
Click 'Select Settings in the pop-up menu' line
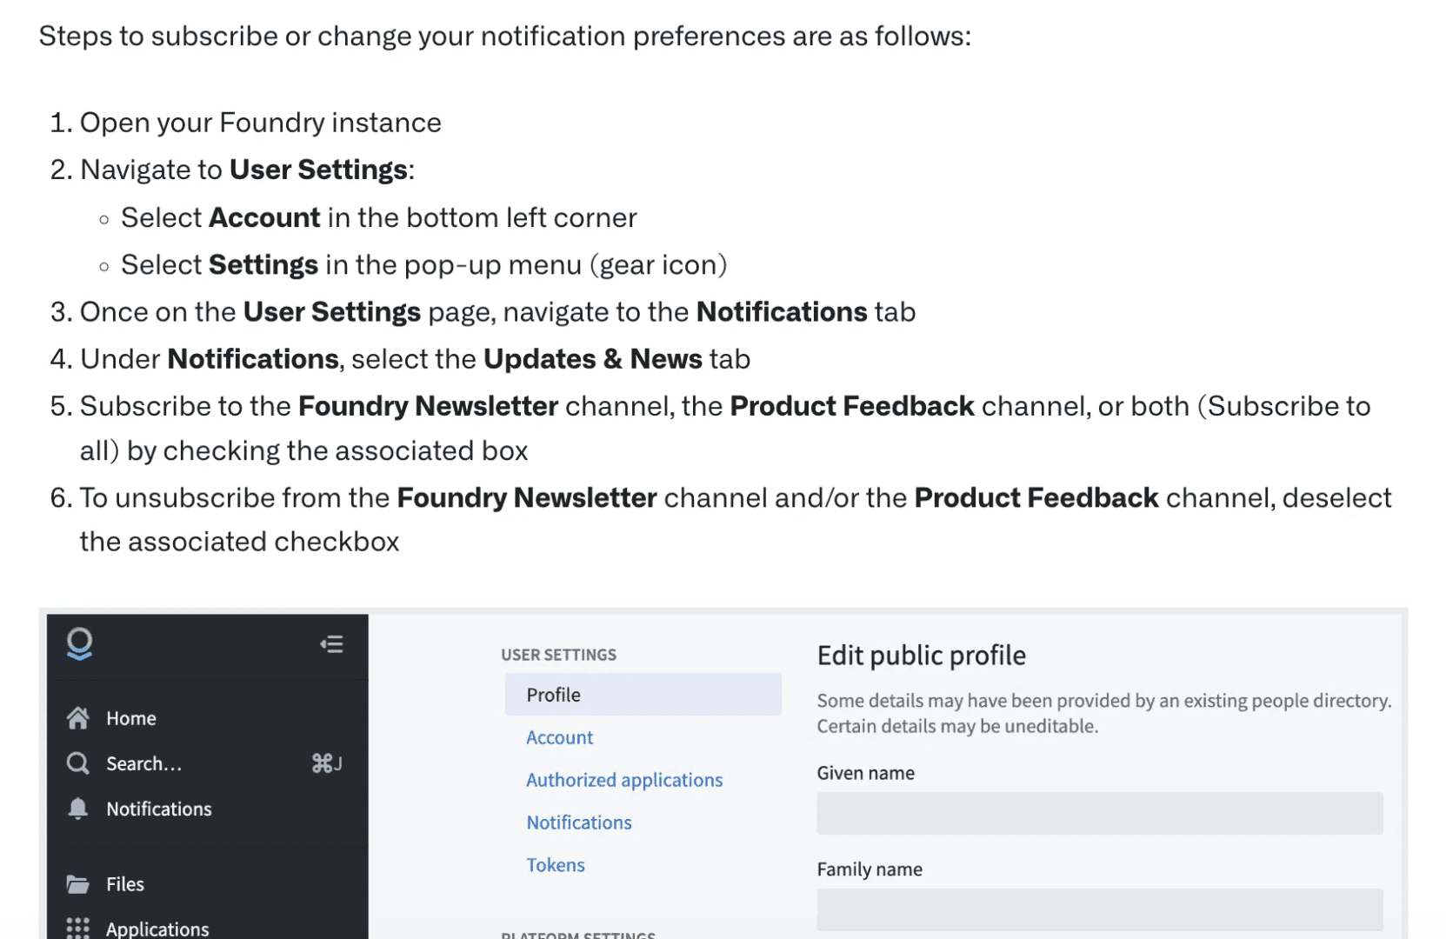click(423, 264)
